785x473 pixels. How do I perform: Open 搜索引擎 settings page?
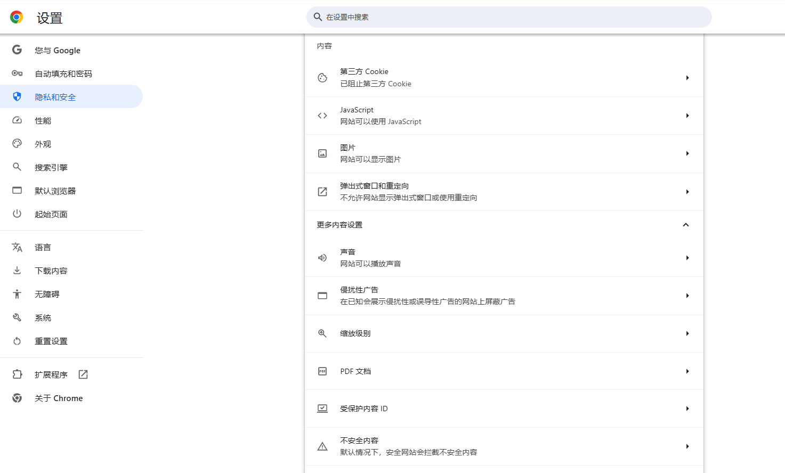coord(71,167)
